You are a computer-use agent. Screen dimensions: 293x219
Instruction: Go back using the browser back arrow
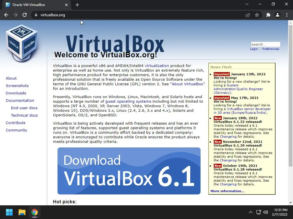(x=6, y=15)
